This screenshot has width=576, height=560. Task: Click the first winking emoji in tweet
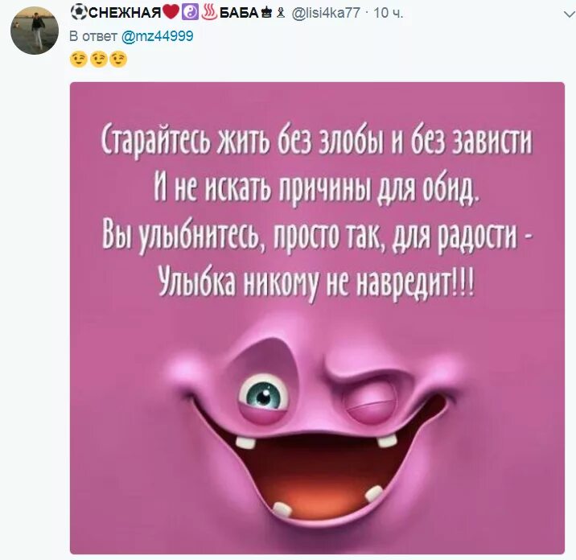click(78, 60)
